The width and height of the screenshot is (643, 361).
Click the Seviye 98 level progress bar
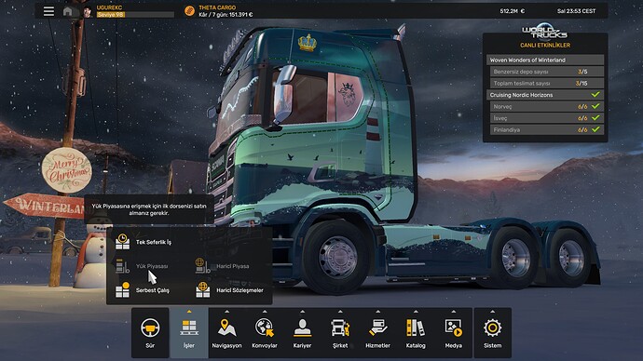[x=135, y=15]
